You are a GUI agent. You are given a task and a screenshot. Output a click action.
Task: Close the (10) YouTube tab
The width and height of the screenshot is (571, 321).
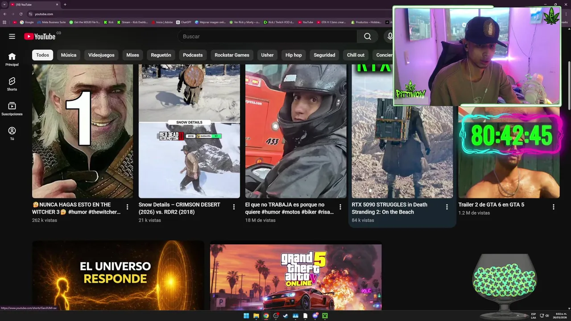pos(58,4)
